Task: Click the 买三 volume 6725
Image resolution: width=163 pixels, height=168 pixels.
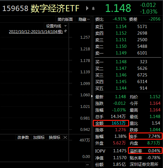Action: [x=142, y=75]
